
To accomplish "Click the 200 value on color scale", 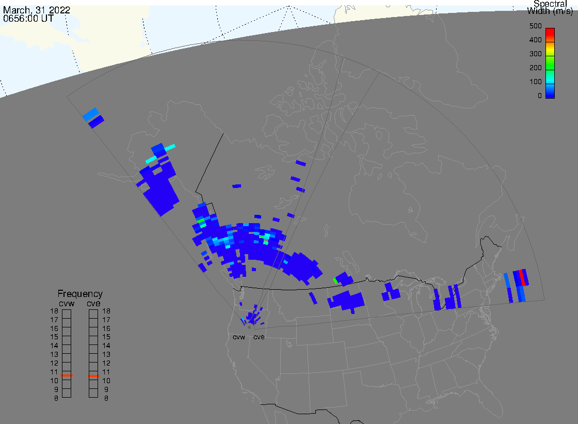I will (536, 68).
